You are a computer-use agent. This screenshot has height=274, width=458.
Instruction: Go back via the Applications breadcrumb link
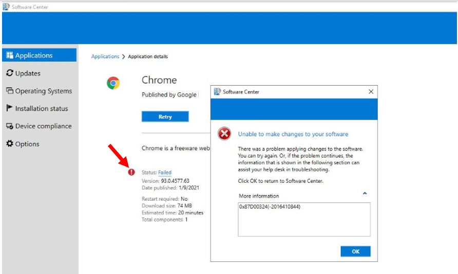[105, 56]
